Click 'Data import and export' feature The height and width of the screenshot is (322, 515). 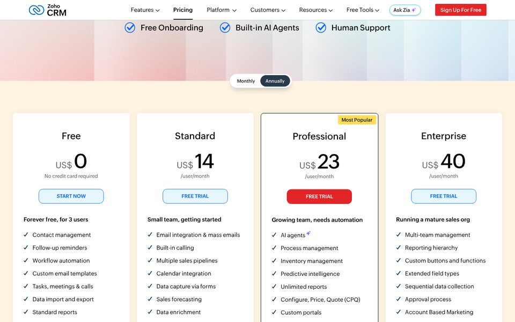pos(63,299)
